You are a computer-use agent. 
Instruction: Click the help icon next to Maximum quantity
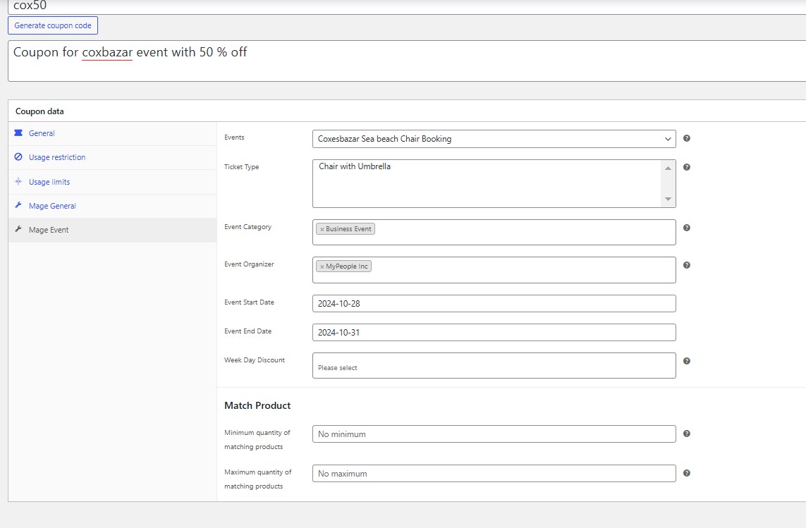tap(686, 473)
